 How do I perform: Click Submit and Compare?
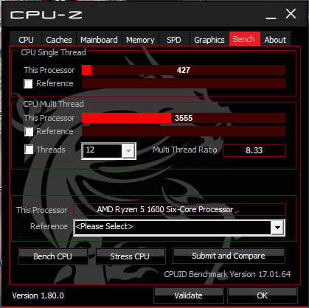coord(229,256)
